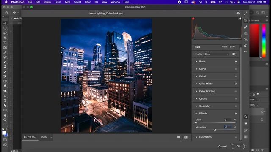The image size is (271, 152).
Task: Click the Photoshop Home icon
Action: coord(7,12)
